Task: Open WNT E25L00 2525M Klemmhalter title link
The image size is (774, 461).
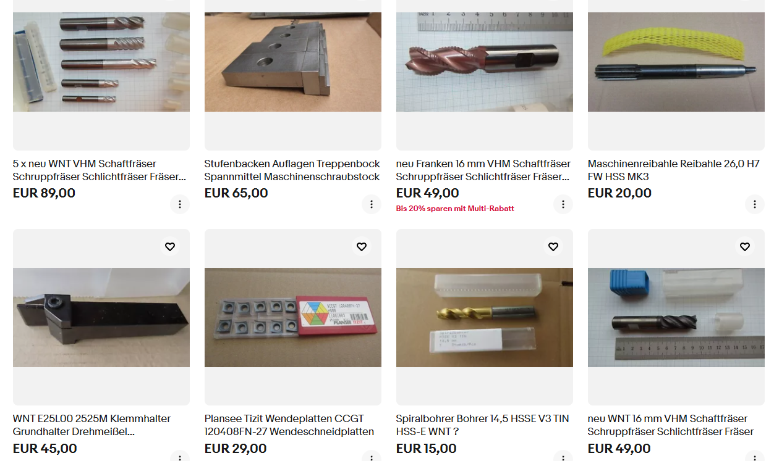Action: 92,425
